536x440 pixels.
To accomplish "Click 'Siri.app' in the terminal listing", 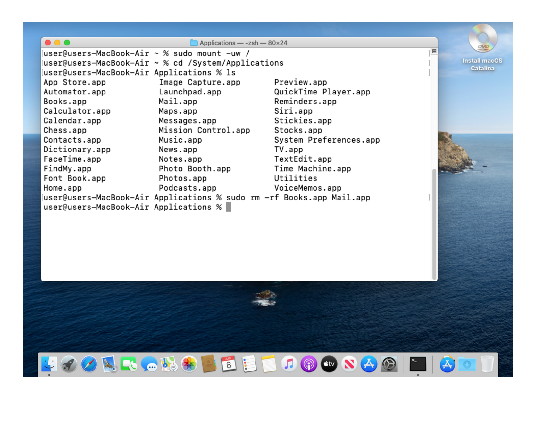I will point(293,111).
